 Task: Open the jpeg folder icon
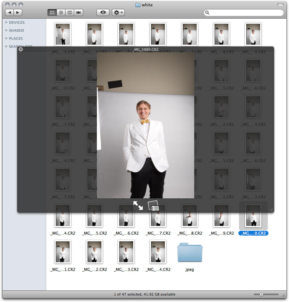click(190, 253)
